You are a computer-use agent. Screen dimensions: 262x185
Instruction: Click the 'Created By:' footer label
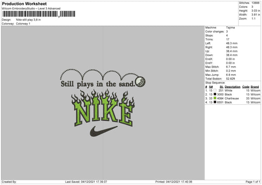[x=9, y=182]
